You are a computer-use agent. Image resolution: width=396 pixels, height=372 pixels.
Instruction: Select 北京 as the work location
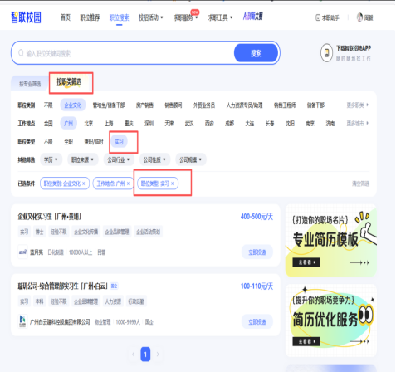pos(89,124)
